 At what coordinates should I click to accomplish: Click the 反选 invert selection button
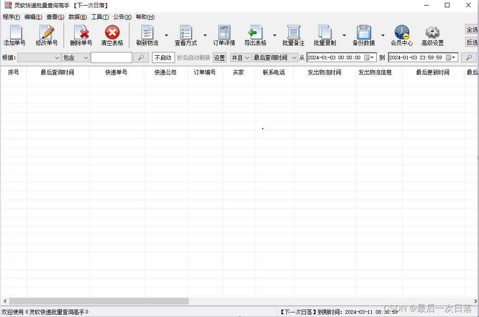472,42
